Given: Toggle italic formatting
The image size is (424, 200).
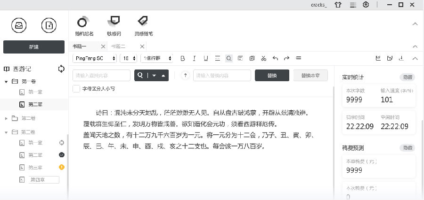Looking at the screenshot, I should pyautogui.click(x=194, y=58).
